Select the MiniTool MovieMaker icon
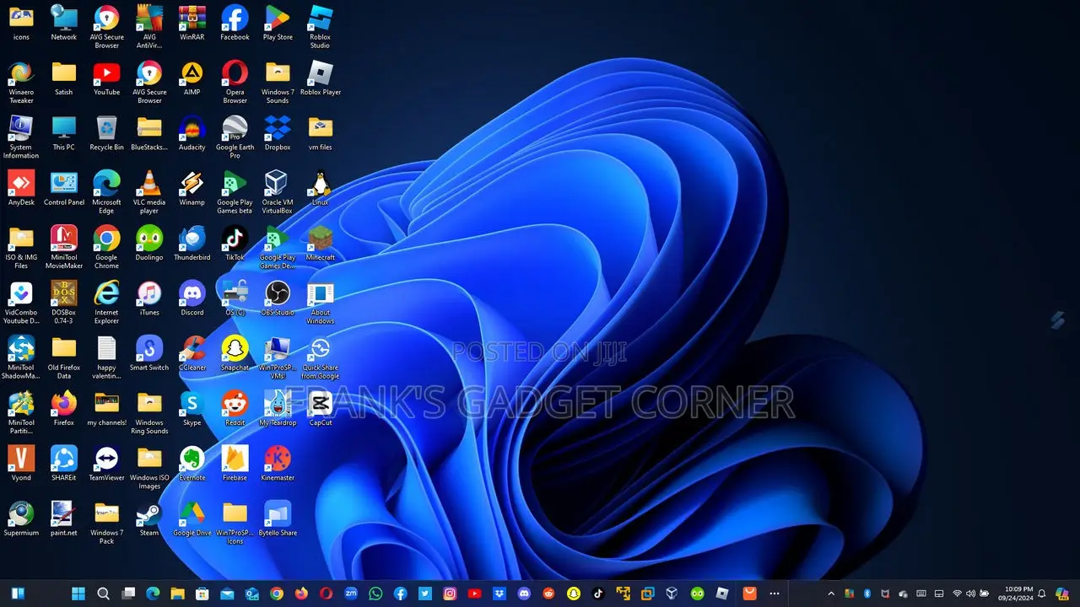 64,248
